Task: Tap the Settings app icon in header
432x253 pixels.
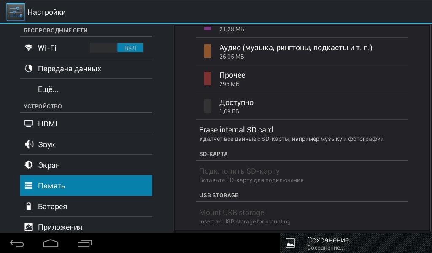Action: pos(15,12)
